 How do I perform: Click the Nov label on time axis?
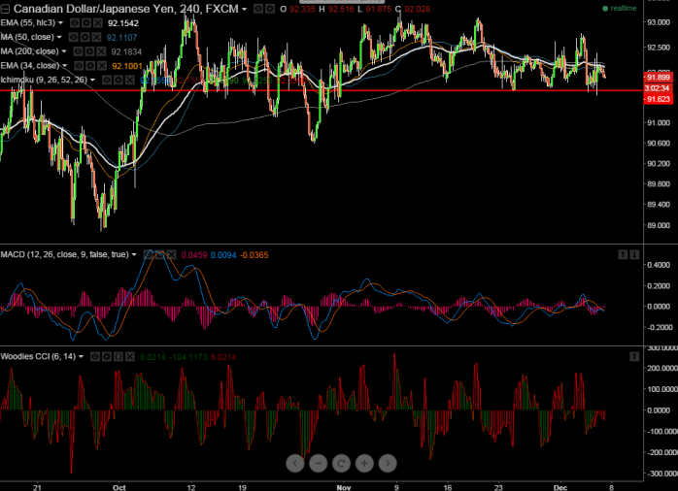[344, 487]
